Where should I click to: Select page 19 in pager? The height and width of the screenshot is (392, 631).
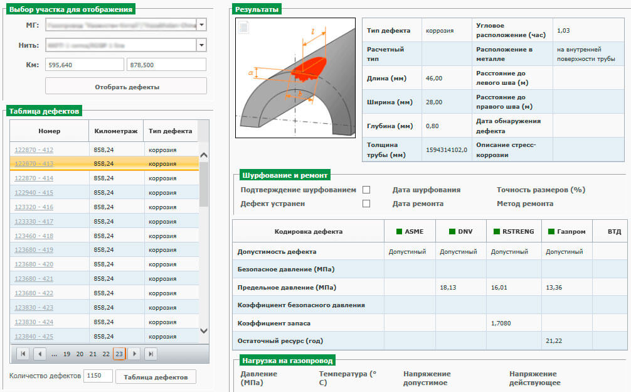67,354
